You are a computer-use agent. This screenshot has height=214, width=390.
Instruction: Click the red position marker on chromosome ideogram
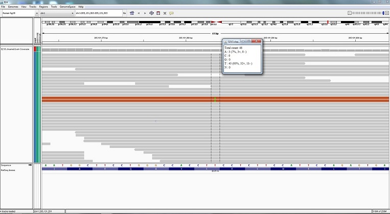(328, 22)
